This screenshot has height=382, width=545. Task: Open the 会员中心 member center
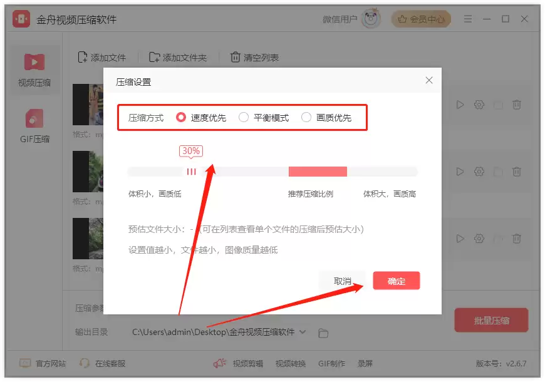coord(421,19)
